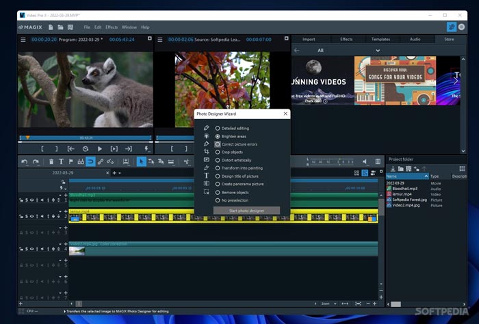Screen dimensions: 479x324
Task: Open the mixer columns icon
Action: pos(378,161)
